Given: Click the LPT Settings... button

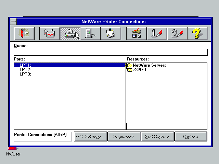Looking at the screenshot, I should (x=90, y=137).
